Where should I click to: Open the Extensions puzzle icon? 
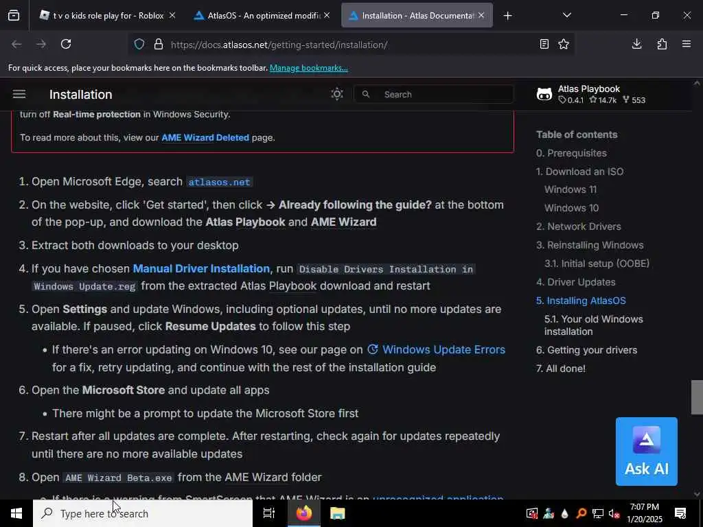tap(662, 45)
